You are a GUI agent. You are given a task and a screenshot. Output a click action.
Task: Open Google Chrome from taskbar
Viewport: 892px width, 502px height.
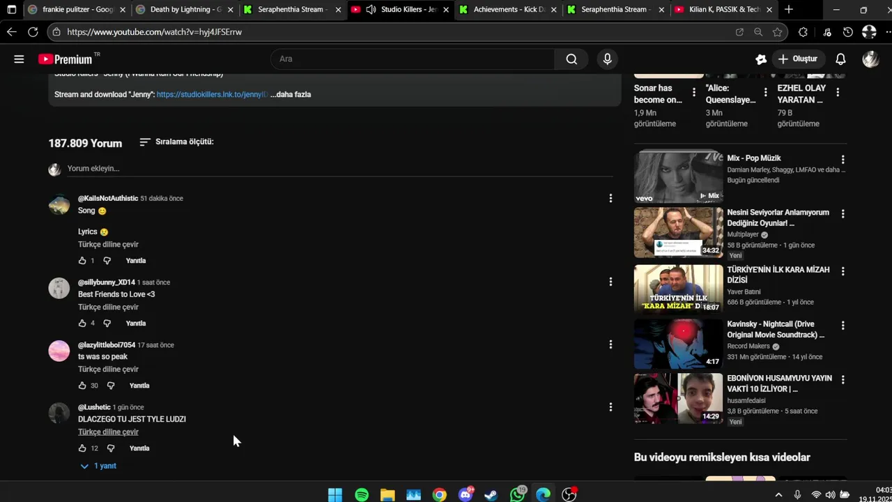[x=439, y=495]
